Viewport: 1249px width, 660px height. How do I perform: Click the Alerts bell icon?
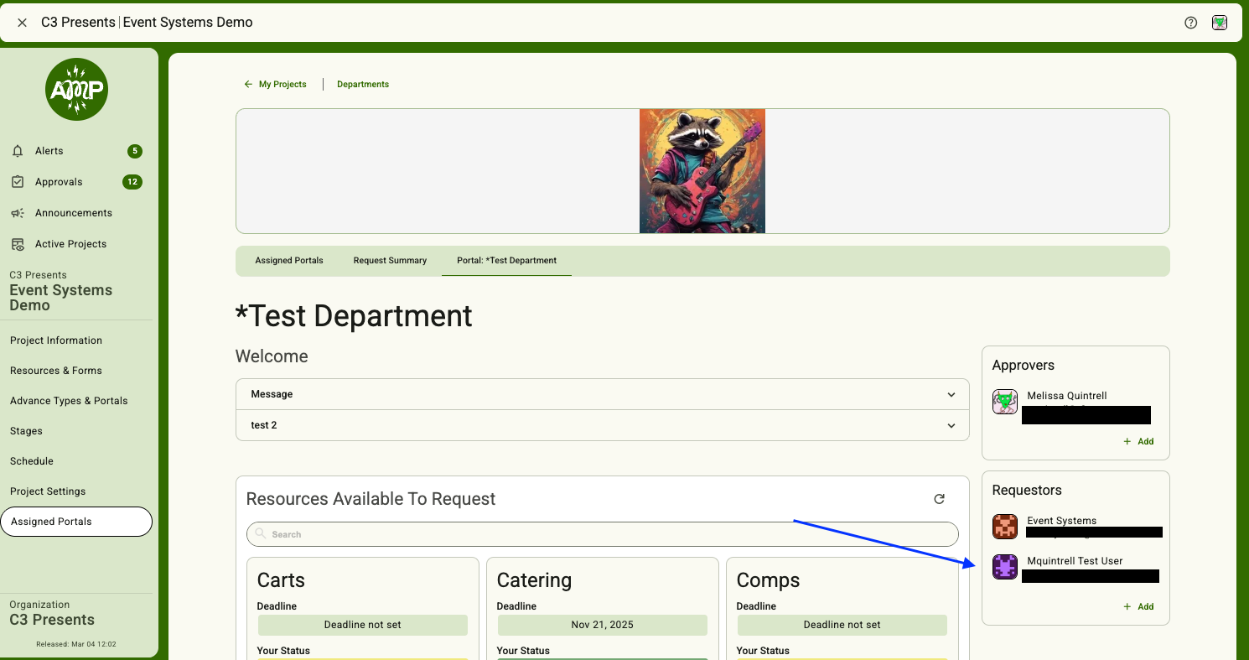coord(18,151)
